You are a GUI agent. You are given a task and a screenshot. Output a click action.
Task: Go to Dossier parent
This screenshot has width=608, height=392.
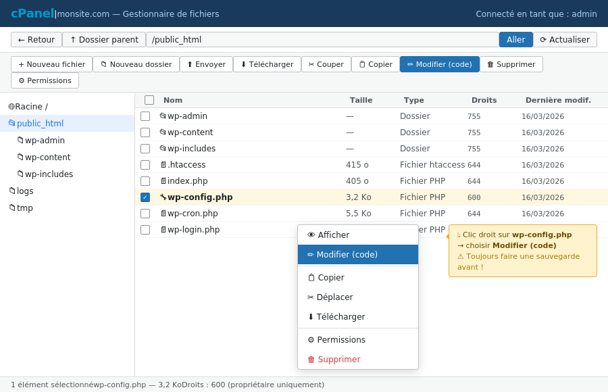(x=104, y=40)
